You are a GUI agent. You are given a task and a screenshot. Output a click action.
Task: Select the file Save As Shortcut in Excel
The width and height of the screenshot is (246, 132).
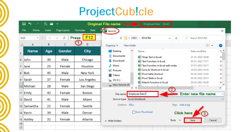click(x=154, y=70)
